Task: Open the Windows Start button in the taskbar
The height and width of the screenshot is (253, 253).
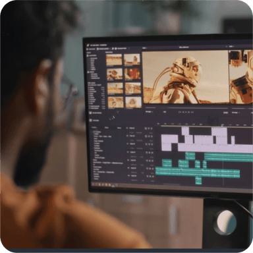Action: 93,184
